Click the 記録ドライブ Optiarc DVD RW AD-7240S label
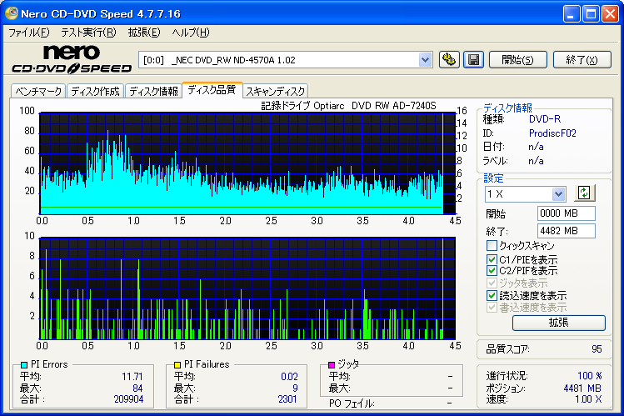Screen dimensions: 624x416 (348, 106)
